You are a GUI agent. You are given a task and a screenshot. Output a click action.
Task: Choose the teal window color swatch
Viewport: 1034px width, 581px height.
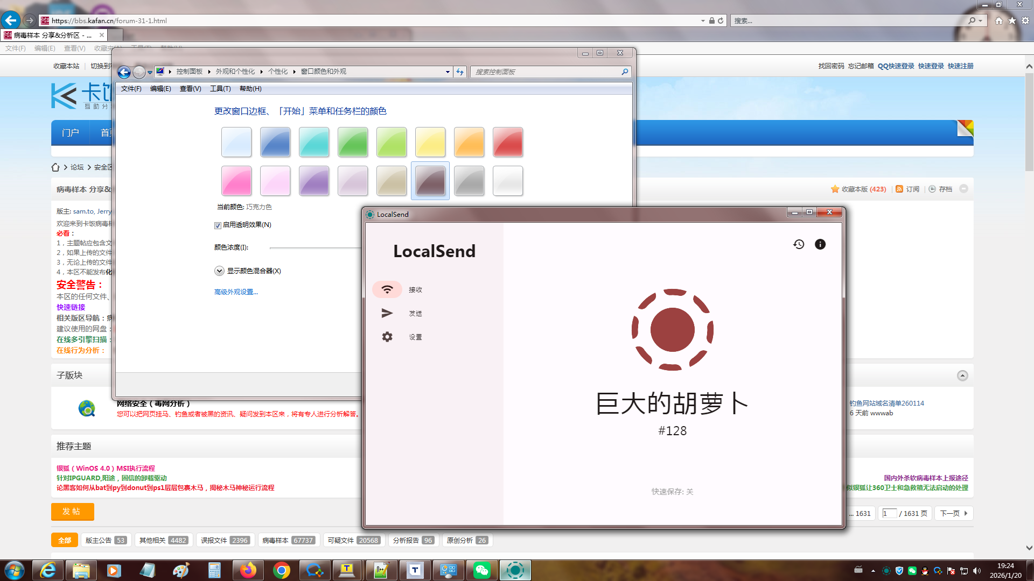[313, 142]
